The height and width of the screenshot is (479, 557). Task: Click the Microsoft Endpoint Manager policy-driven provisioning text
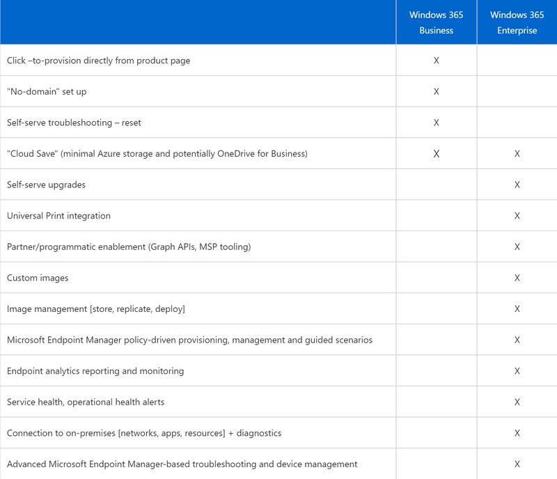tap(189, 340)
